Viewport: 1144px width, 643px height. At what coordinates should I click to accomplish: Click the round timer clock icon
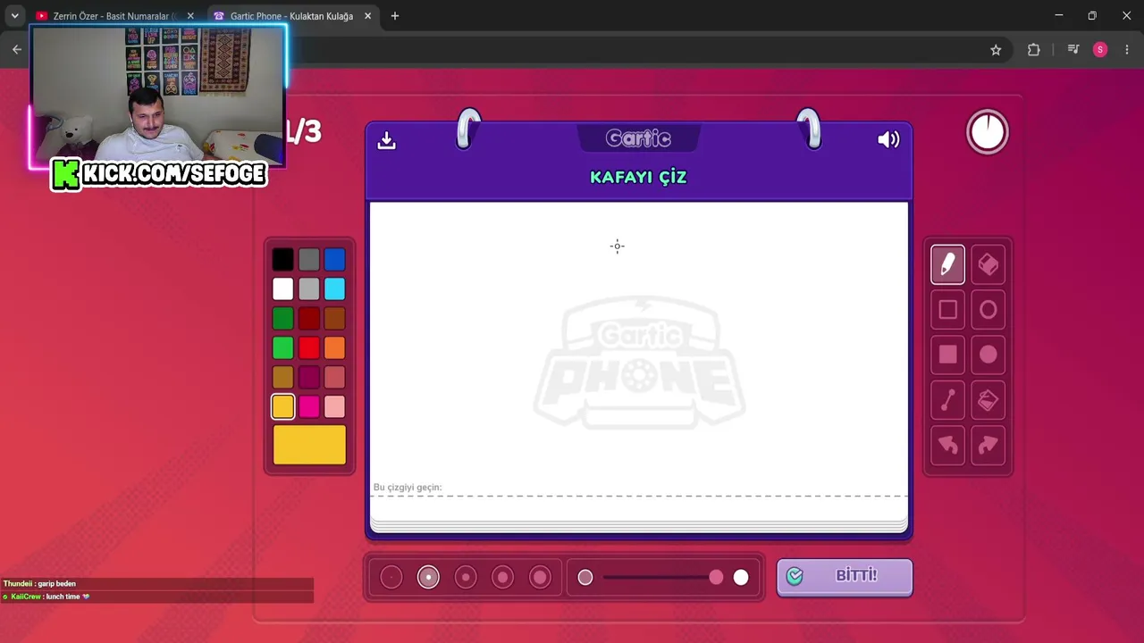coord(988,132)
